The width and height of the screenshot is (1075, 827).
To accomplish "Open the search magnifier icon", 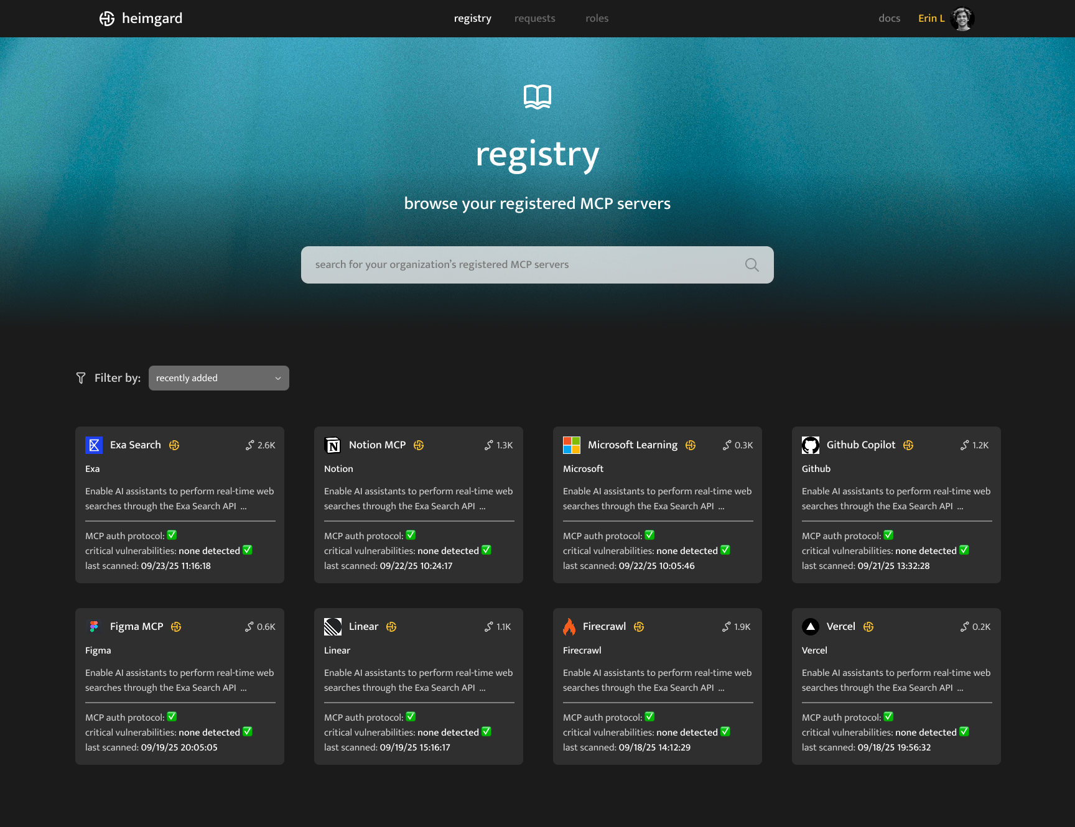I will pyautogui.click(x=752, y=264).
